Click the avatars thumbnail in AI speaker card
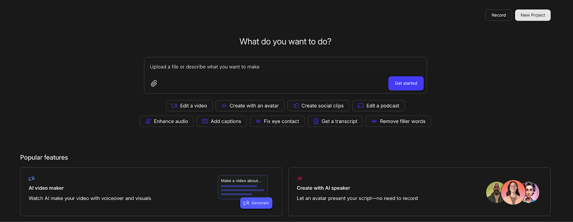The image size is (573, 222). tap(512, 192)
